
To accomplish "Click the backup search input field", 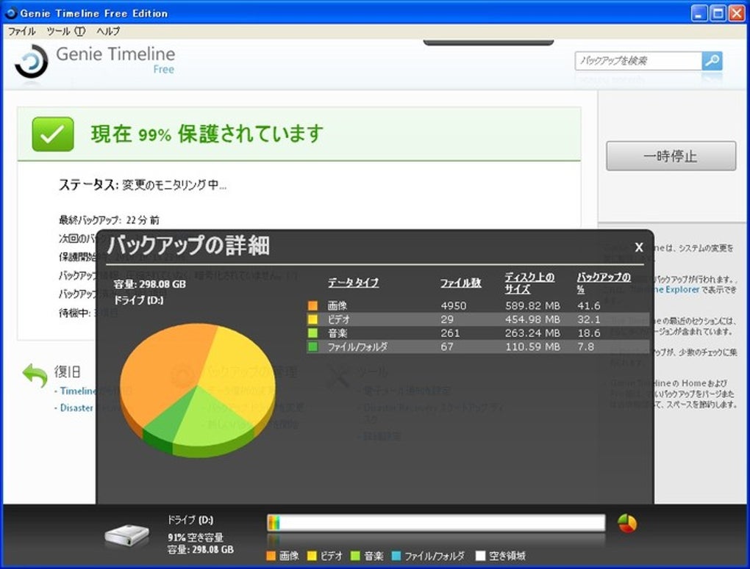I will pyautogui.click(x=638, y=61).
